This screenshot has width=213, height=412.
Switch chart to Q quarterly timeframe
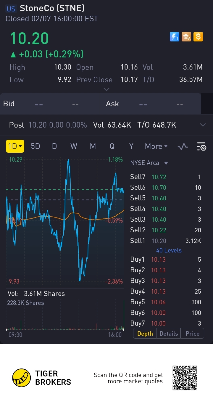[112, 146]
